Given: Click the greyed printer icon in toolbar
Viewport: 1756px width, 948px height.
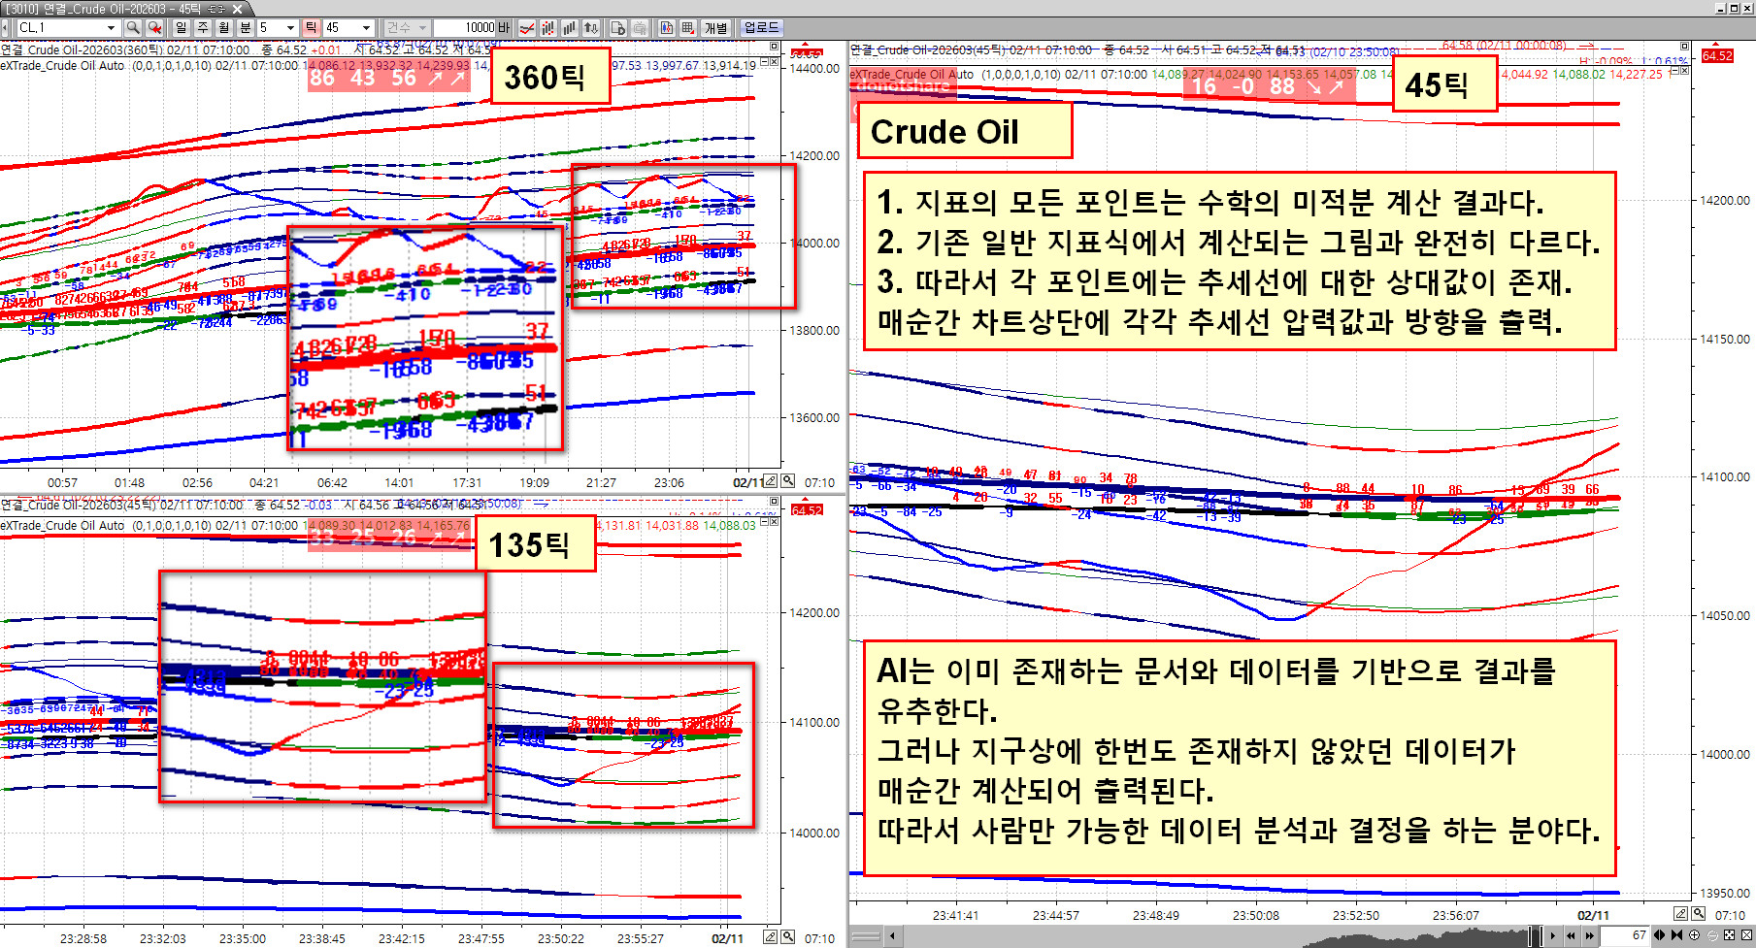Looking at the screenshot, I should click(x=640, y=27).
